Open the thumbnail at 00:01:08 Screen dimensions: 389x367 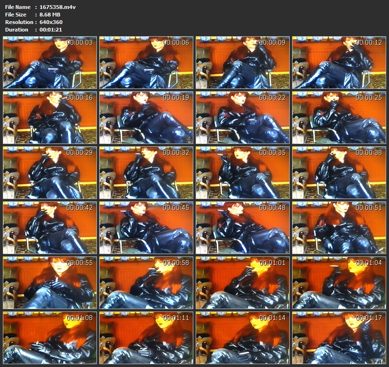[50, 337]
